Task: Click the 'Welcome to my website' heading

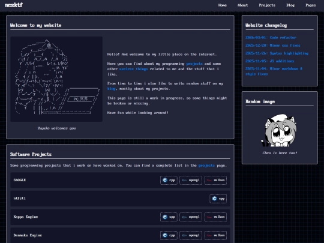Action: (x=36, y=25)
